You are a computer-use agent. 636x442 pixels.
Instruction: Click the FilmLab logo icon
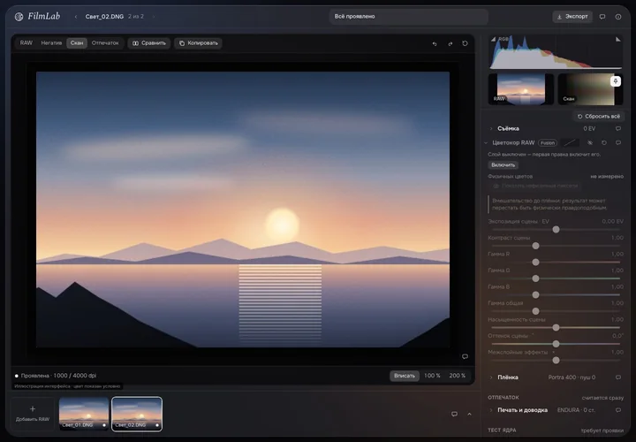pos(19,17)
